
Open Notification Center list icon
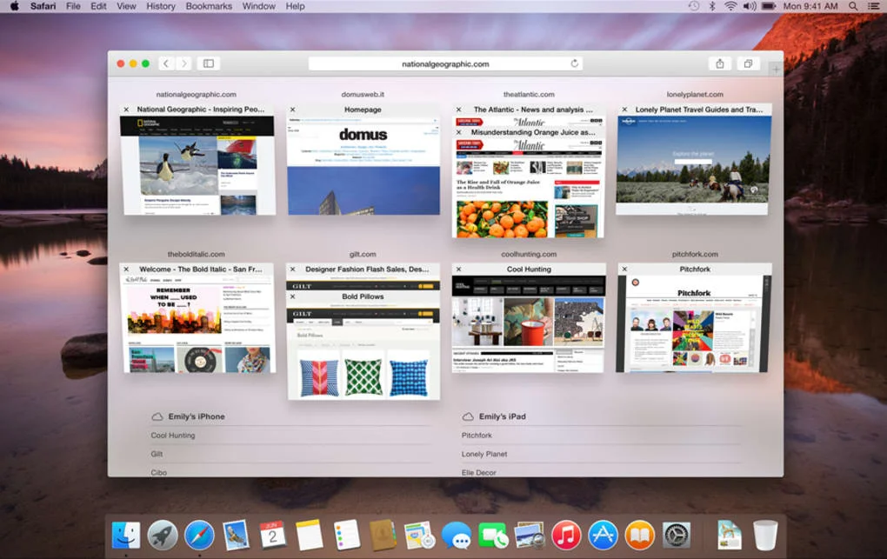click(873, 6)
